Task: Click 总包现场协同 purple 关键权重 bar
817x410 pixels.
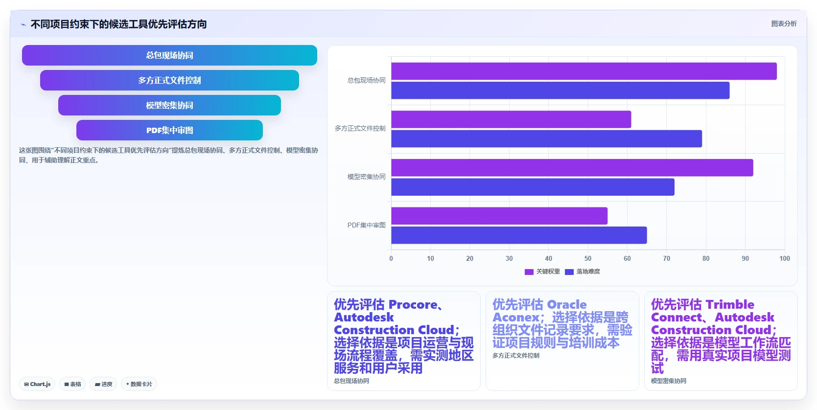Action: click(x=584, y=71)
